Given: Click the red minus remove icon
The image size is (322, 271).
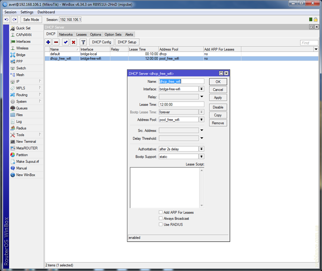Looking at the screenshot, I should (x=56, y=42).
